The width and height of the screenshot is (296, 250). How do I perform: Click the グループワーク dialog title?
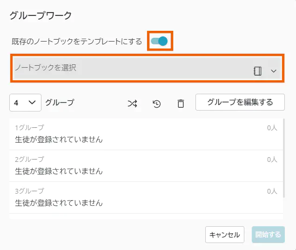coord(41,16)
